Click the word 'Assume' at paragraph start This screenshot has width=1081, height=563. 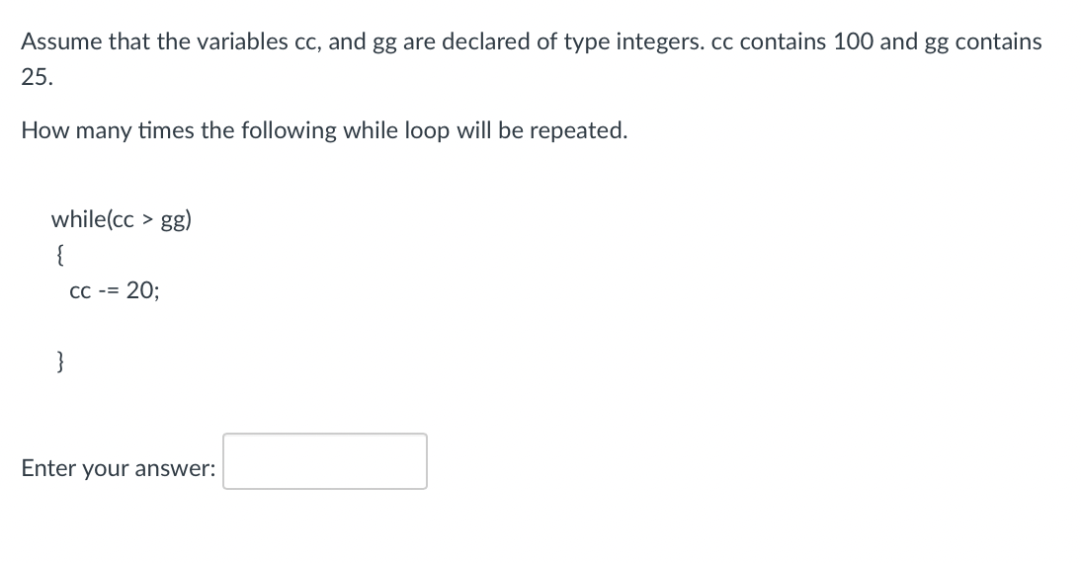[61, 41]
